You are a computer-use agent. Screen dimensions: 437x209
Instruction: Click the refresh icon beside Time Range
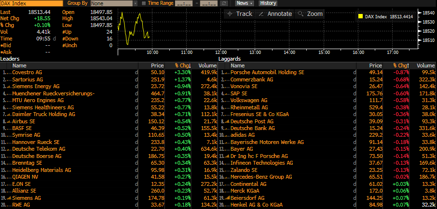(224, 3)
